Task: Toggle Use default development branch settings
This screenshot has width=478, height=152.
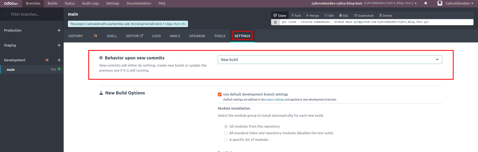Action: [x=220, y=94]
